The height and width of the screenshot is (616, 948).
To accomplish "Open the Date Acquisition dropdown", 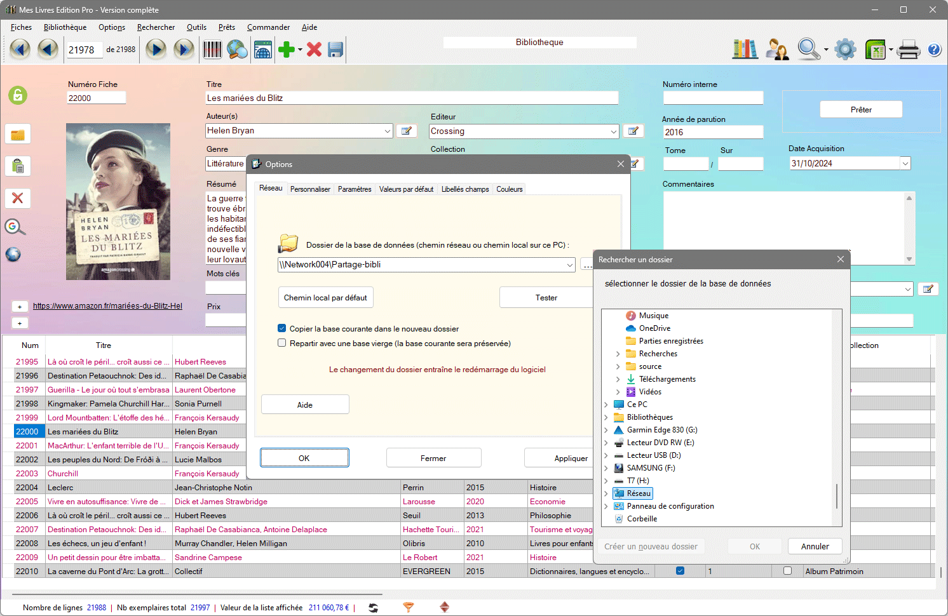I will click(905, 163).
